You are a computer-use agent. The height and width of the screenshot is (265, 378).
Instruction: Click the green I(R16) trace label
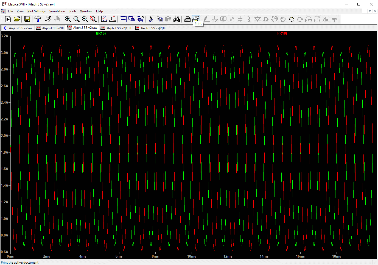click(101, 33)
